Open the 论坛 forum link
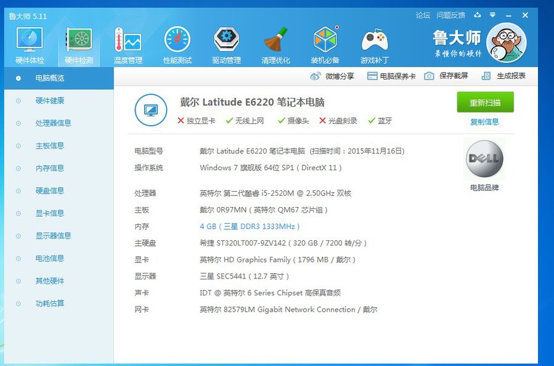This screenshot has height=366, width=554. [423, 15]
